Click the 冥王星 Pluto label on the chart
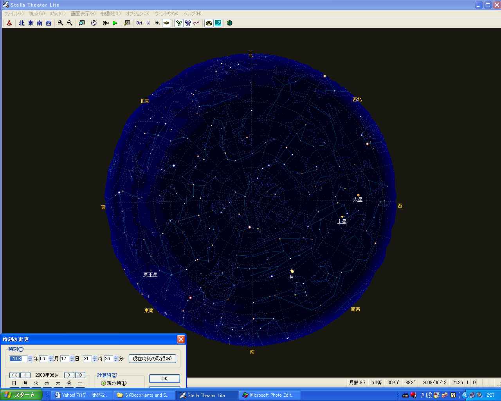 pos(150,275)
